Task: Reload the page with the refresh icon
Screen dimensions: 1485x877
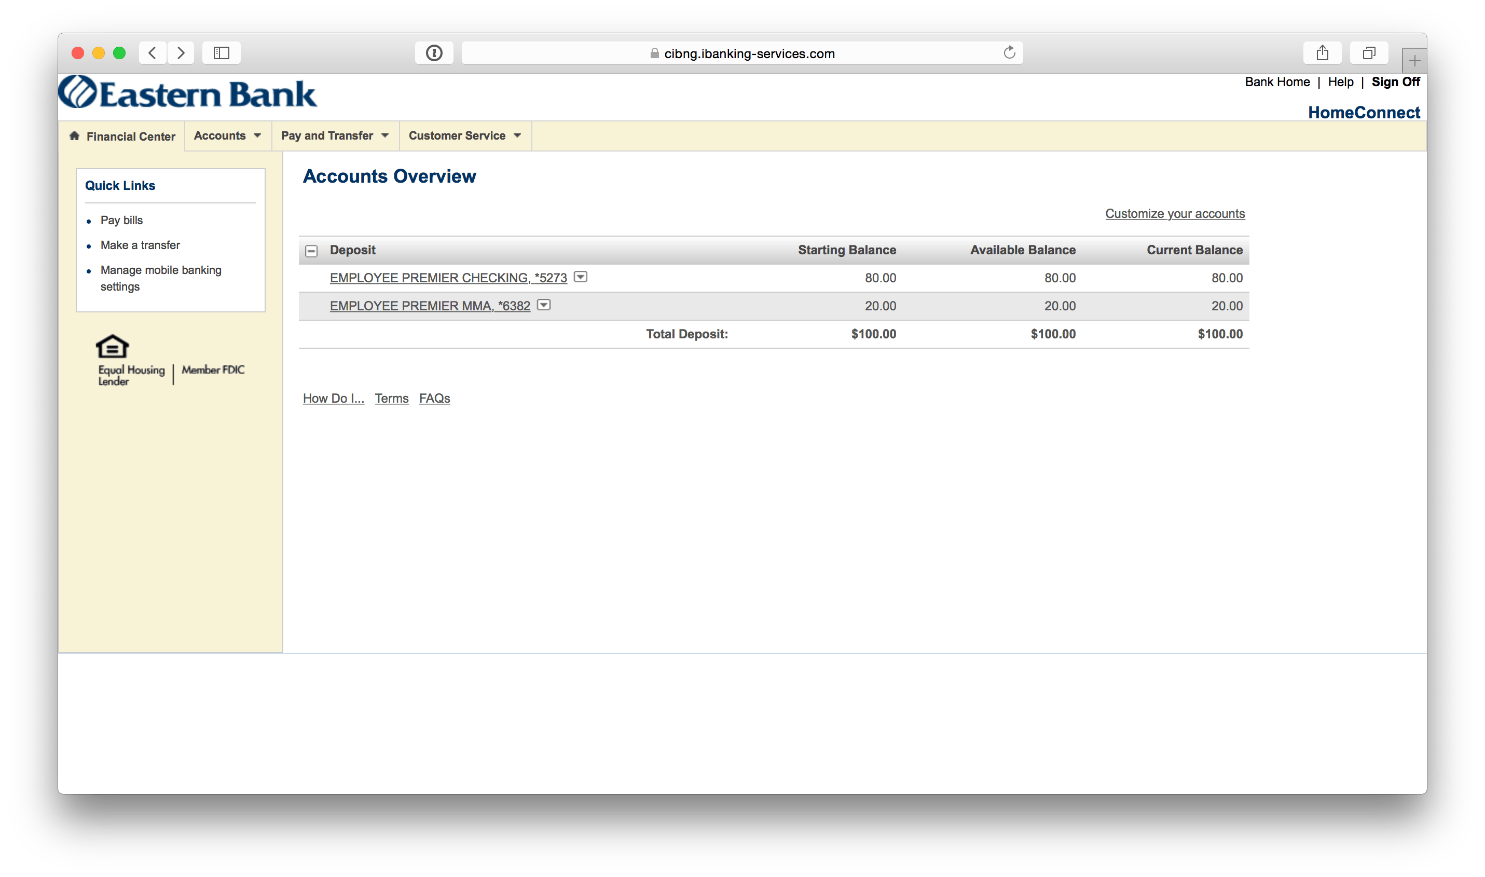Action: [x=1009, y=52]
